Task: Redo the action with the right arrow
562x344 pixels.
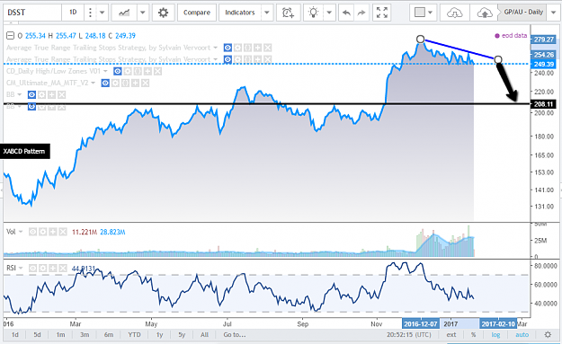Action: tap(361, 13)
